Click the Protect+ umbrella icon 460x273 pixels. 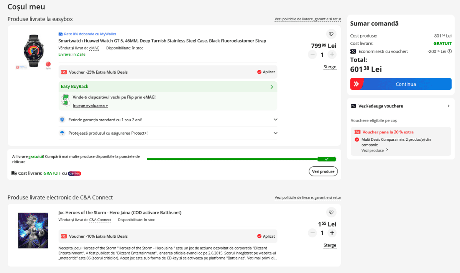[x=62, y=133]
